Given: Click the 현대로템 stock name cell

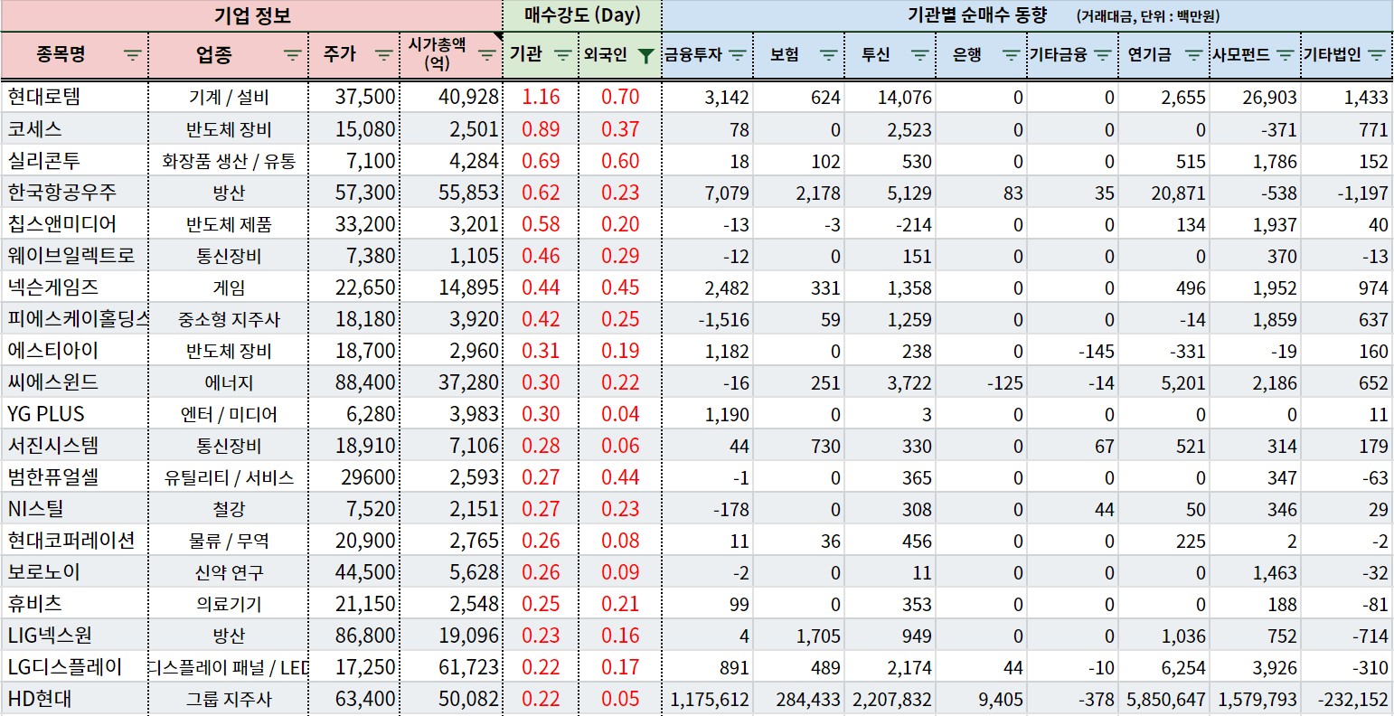Looking at the screenshot, I should point(74,97).
